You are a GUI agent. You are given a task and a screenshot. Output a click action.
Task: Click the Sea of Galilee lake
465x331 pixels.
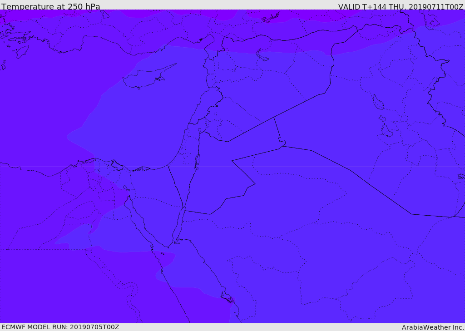(x=200, y=130)
